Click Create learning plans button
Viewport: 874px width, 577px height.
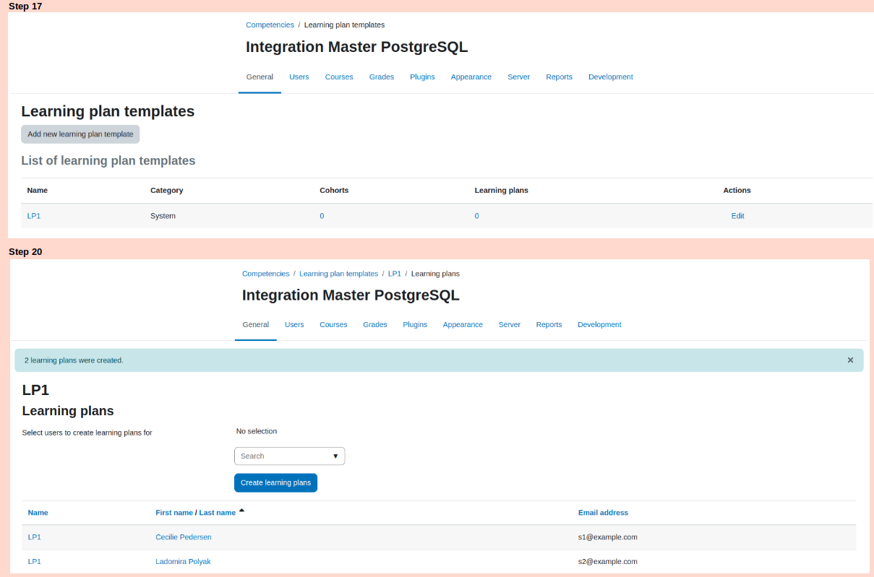275,482
